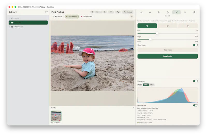Image resolution: width=207 pixels, height=135 pixels.
Task: Switch histogram mode to B&W
Action: click(152, 85)
